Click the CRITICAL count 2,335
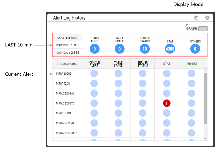The image size is (219, 150). (x=75, y=53)
